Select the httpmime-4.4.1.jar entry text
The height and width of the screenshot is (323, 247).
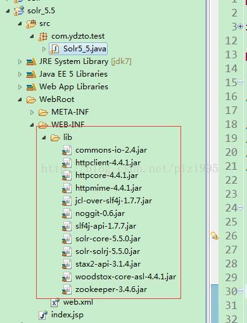coord(109,188)
